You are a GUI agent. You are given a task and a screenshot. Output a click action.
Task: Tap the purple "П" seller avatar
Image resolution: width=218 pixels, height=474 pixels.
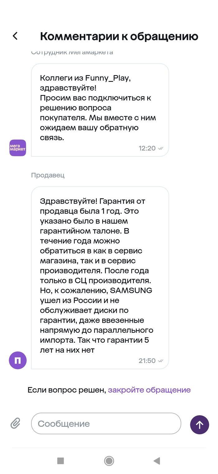coord(17,360)
